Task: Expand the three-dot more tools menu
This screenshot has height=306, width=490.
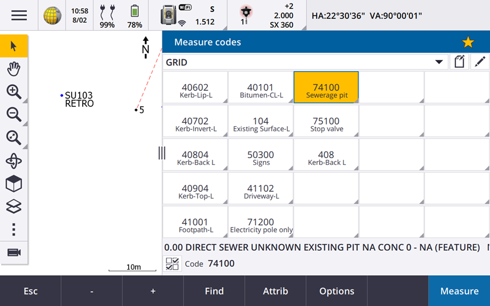Action: tap(14, 230)
